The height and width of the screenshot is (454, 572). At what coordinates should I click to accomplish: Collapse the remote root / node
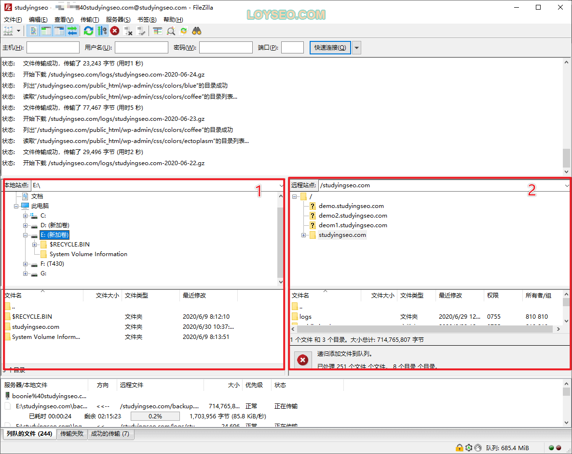point(294,196)
